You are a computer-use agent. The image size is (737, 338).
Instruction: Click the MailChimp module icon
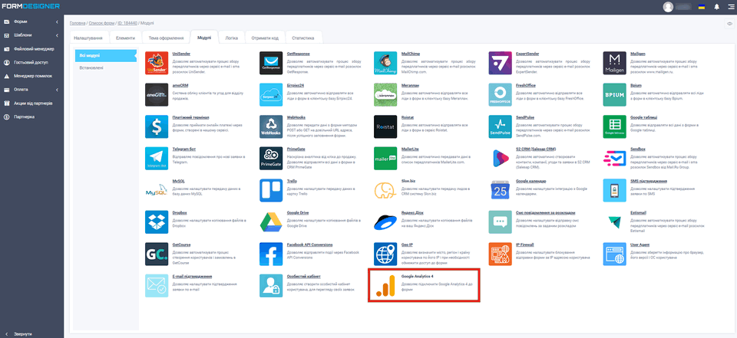tap(385, 64)
